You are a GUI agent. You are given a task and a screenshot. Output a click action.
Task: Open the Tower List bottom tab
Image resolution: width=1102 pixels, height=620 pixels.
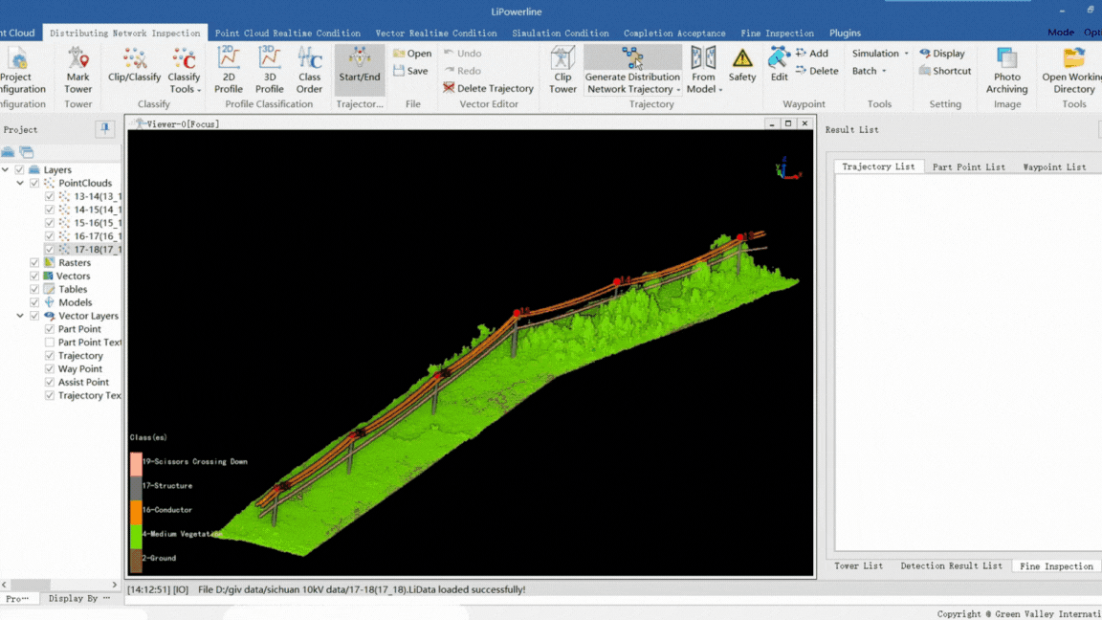coord(858,565)
